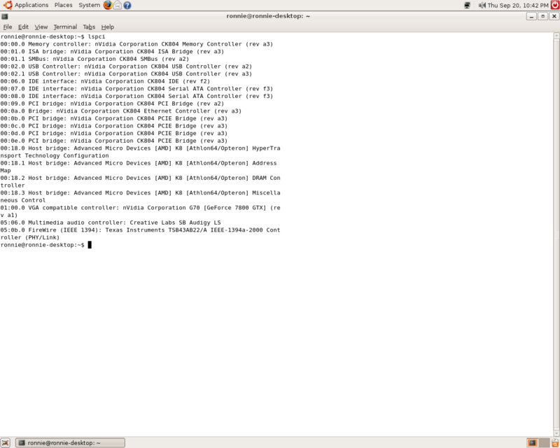Open the Terminal menu
The image size is (560, 448).
65,27
